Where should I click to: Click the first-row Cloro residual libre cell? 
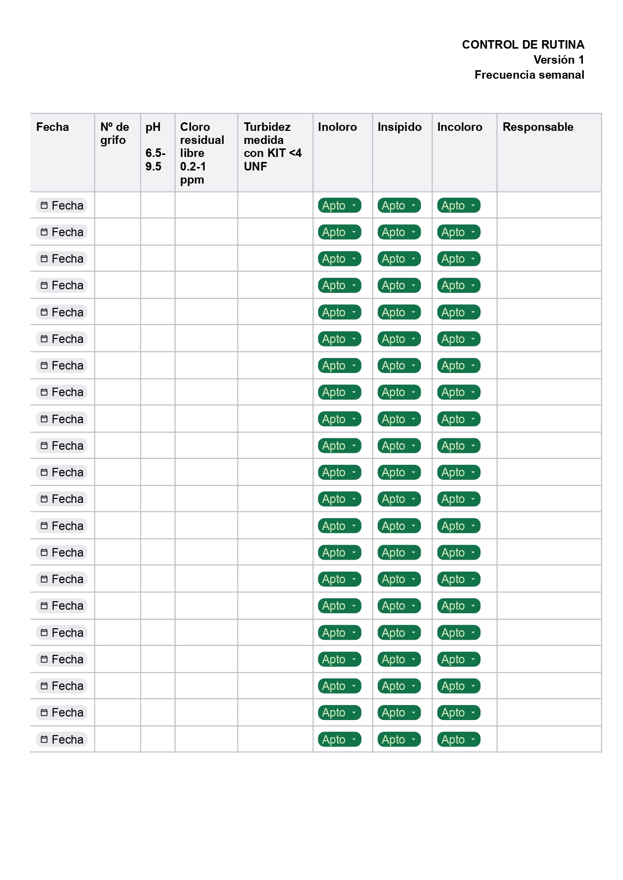pos(206,205)
